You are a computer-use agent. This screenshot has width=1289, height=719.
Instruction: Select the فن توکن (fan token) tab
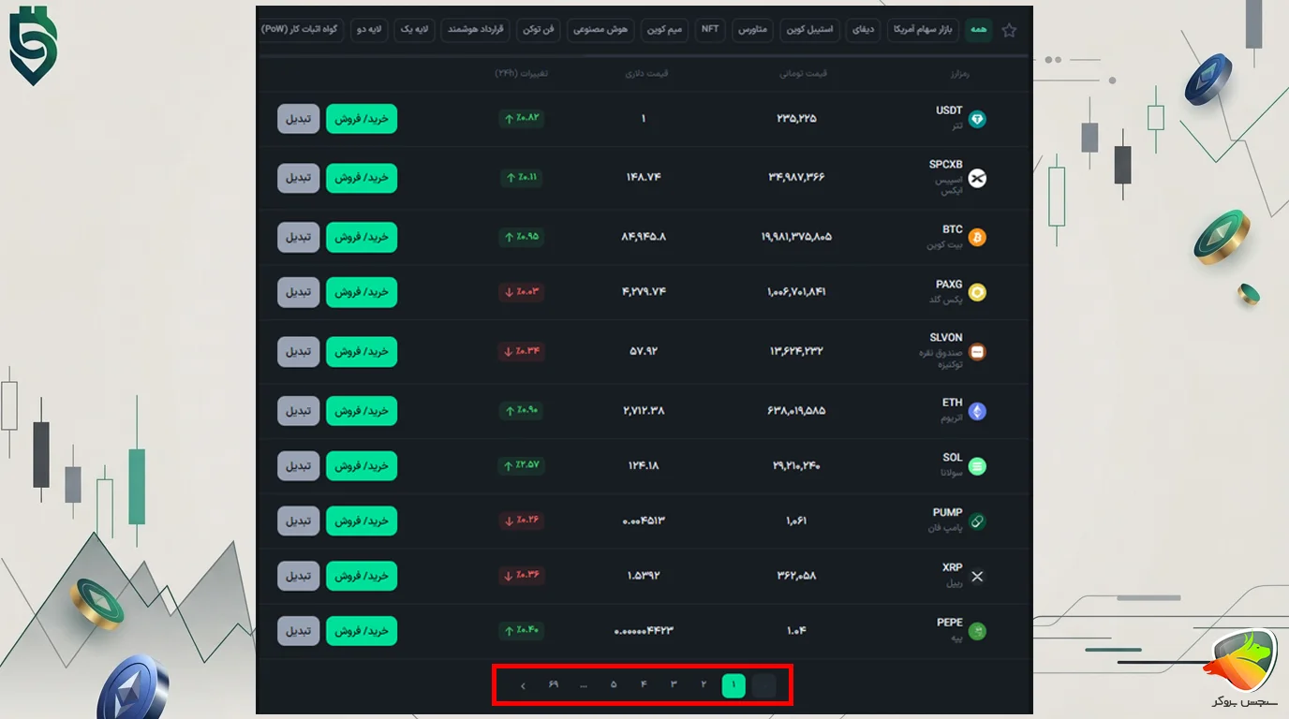[x=538, y=30]
